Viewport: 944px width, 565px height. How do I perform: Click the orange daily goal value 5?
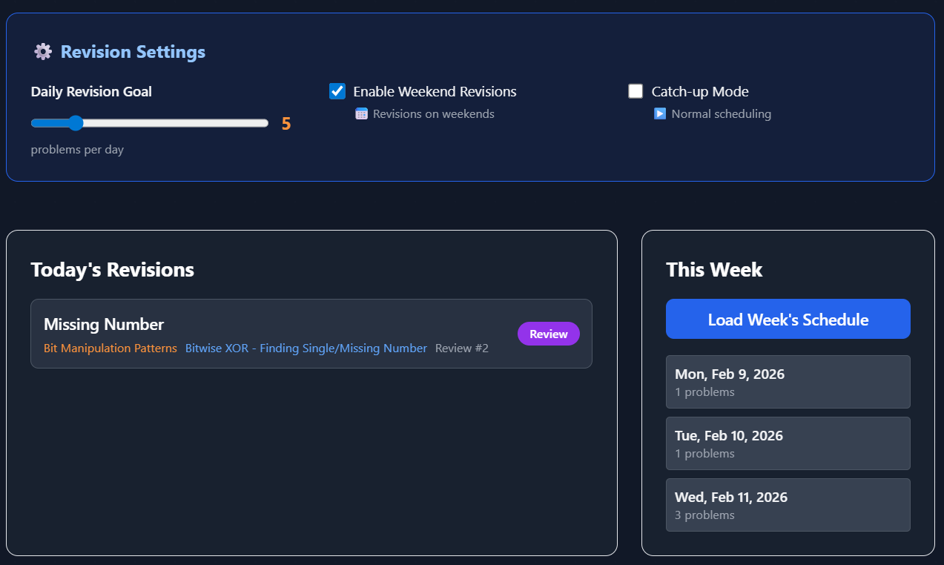click(x=286, y=124)
